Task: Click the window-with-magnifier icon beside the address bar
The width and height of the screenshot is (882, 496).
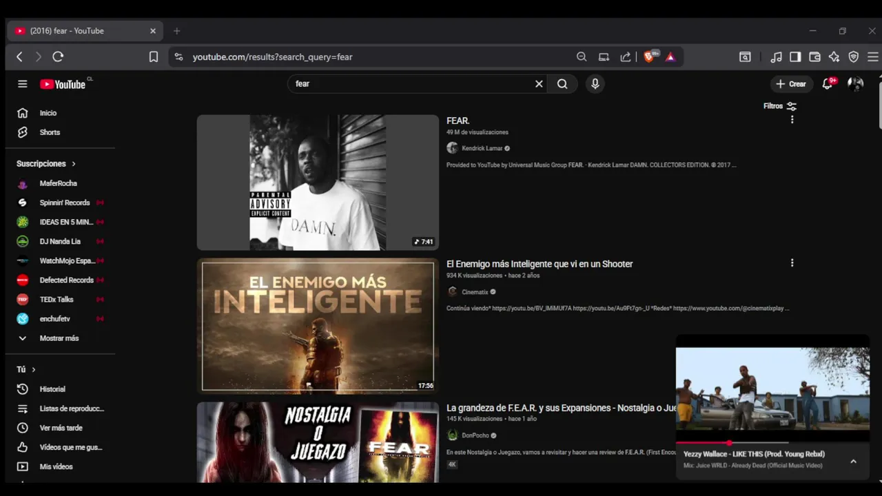Action: [x=745, y=57]
